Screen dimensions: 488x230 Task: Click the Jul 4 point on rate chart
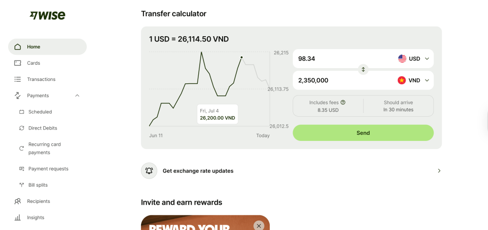[242, 57]
